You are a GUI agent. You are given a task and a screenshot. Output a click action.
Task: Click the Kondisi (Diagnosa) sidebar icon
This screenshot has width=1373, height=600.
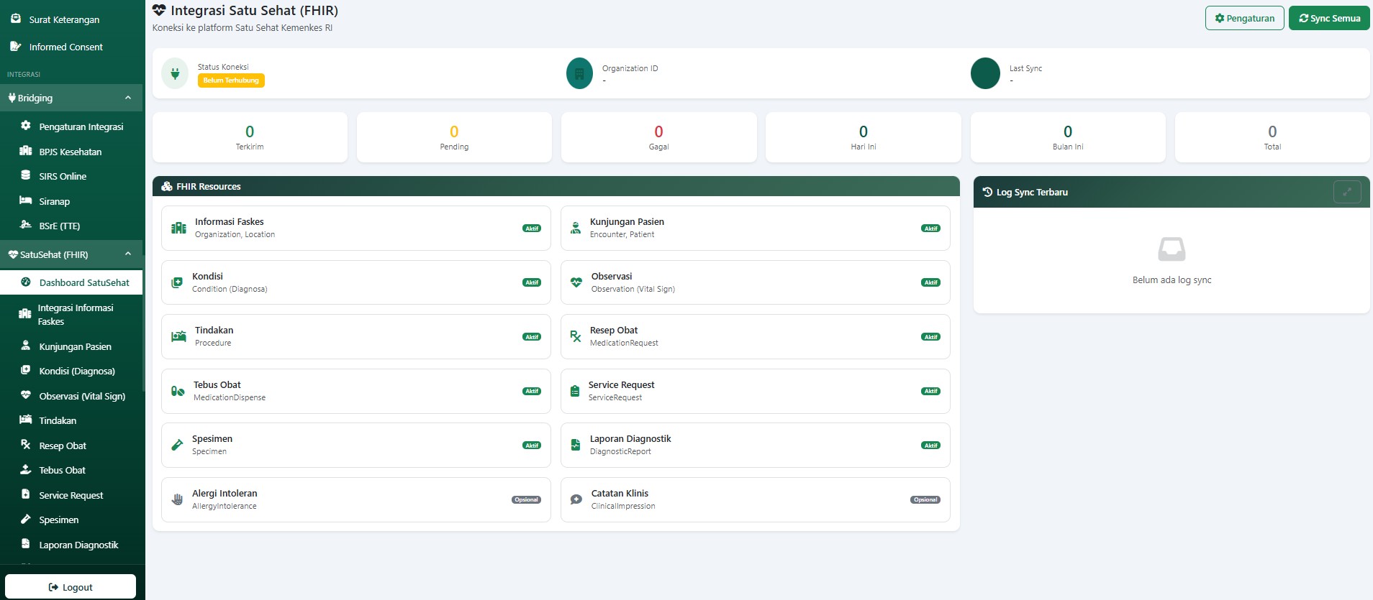pyautogui.click(x=26, y=371)
